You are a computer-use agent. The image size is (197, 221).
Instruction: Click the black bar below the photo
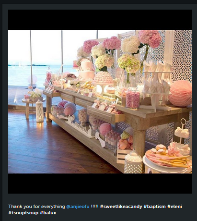[x=100, y=184]
